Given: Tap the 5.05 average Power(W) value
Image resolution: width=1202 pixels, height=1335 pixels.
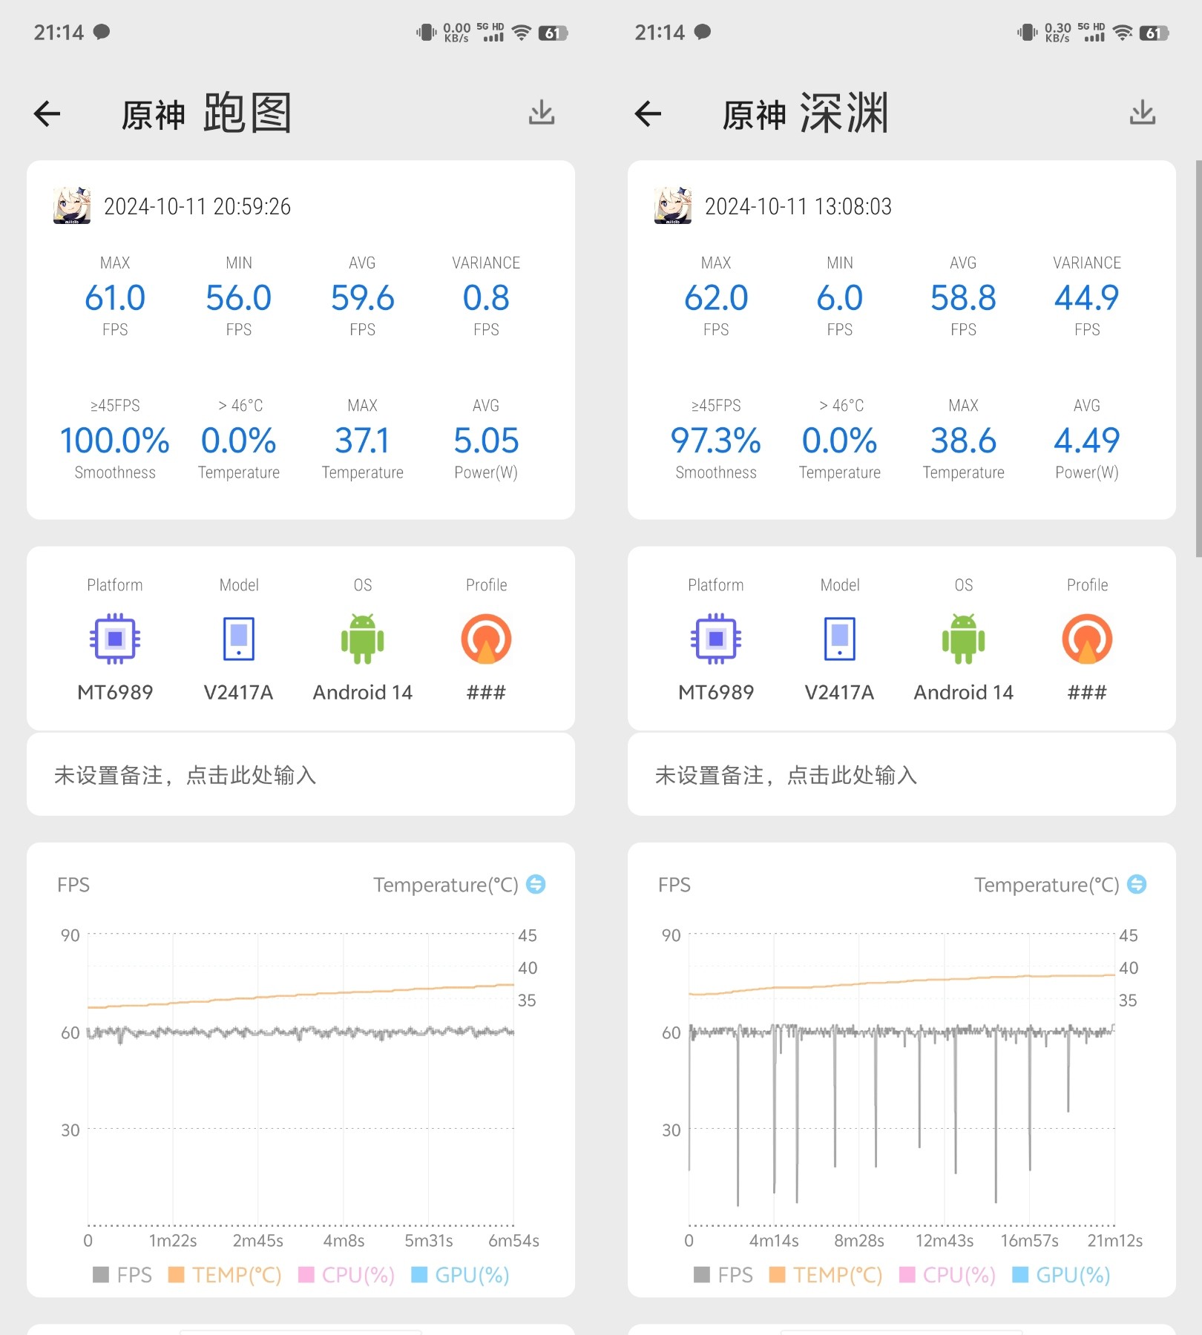Looking at the screenshot, I should tap(486, 441).
